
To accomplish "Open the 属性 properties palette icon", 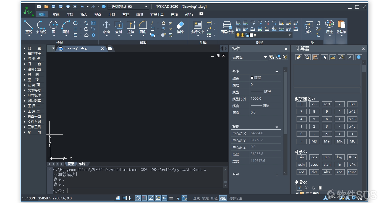I will click(329, 27).
